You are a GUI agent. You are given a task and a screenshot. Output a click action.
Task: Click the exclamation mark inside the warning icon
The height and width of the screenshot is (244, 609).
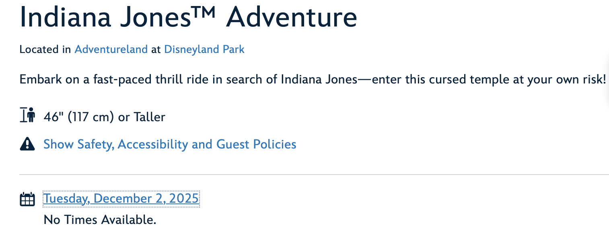point(27,144)
